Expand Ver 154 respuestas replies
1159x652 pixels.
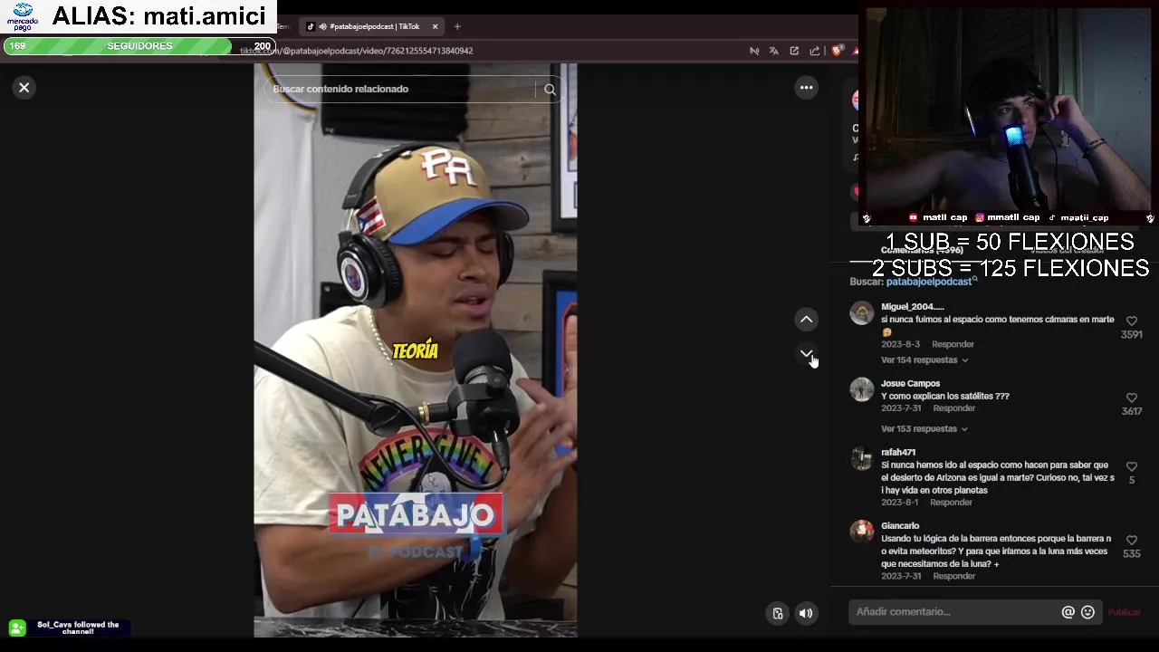(x=924, y=360)
